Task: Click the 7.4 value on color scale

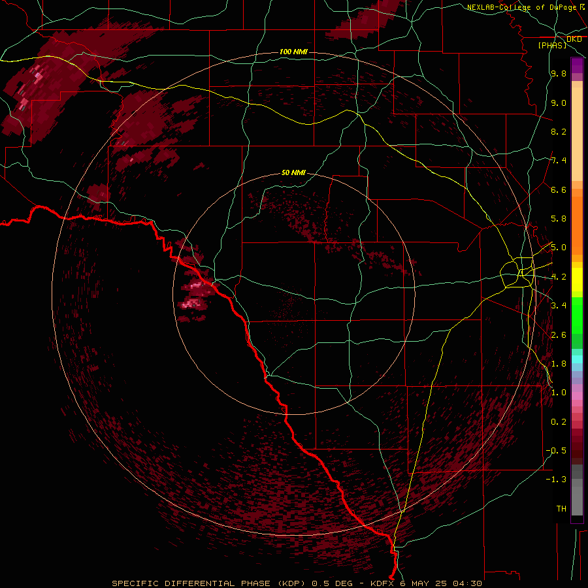Action: [559, 161]
